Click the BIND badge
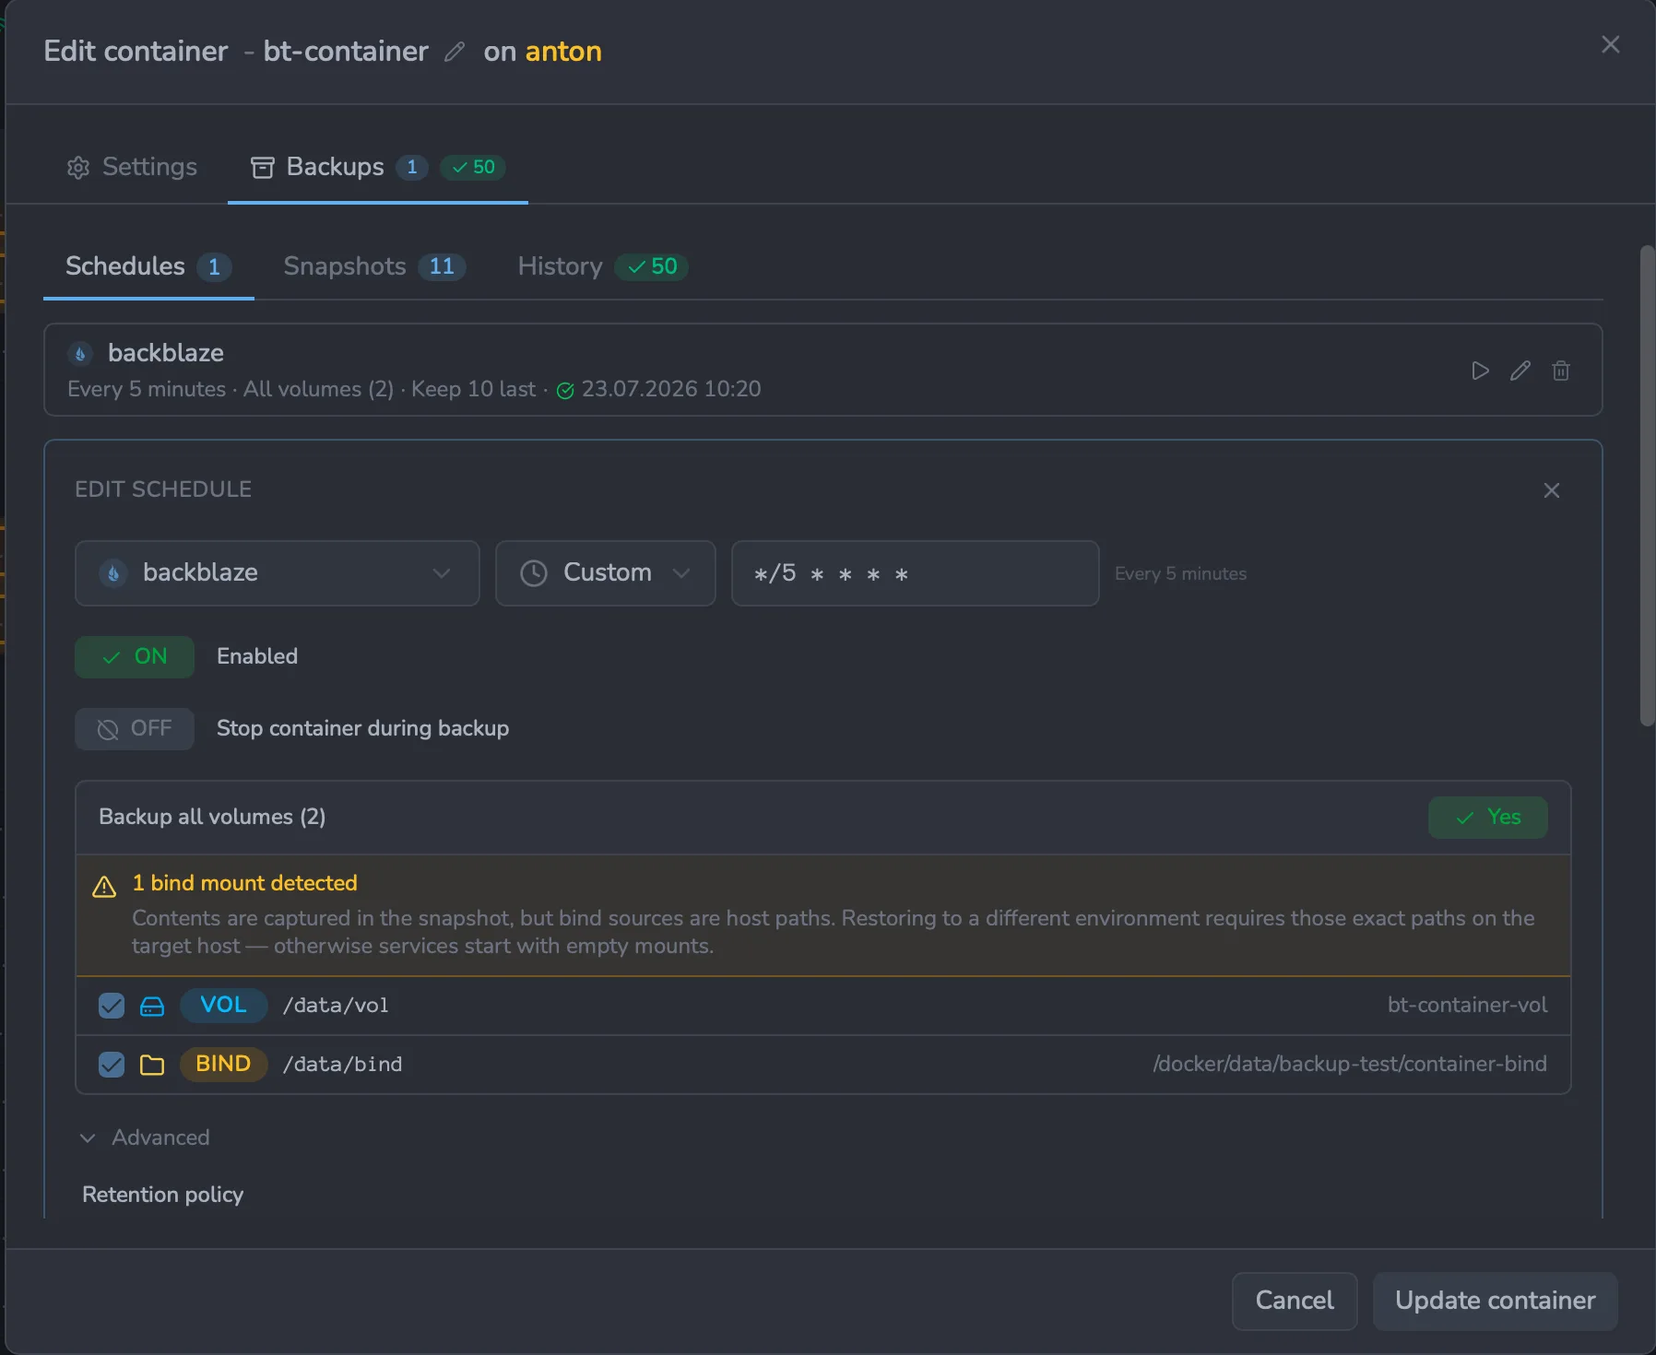The image size is (1656, 1355). coord(224,1064)
